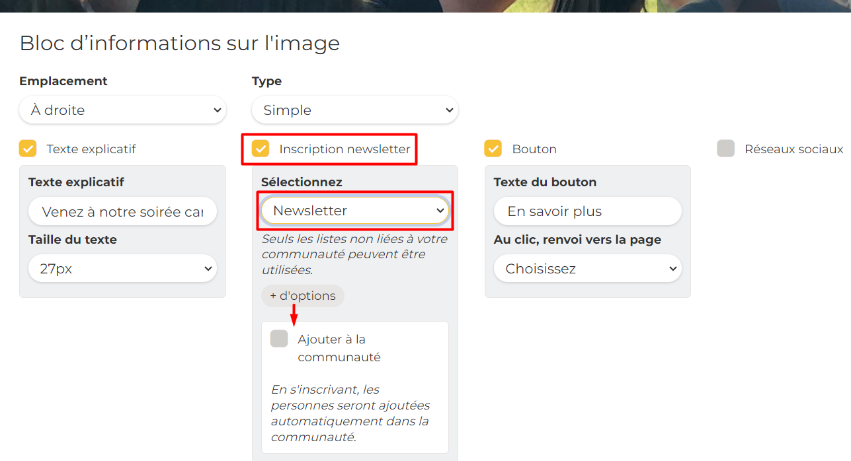Click the Inscription newsletter label text

click(344, 149)
